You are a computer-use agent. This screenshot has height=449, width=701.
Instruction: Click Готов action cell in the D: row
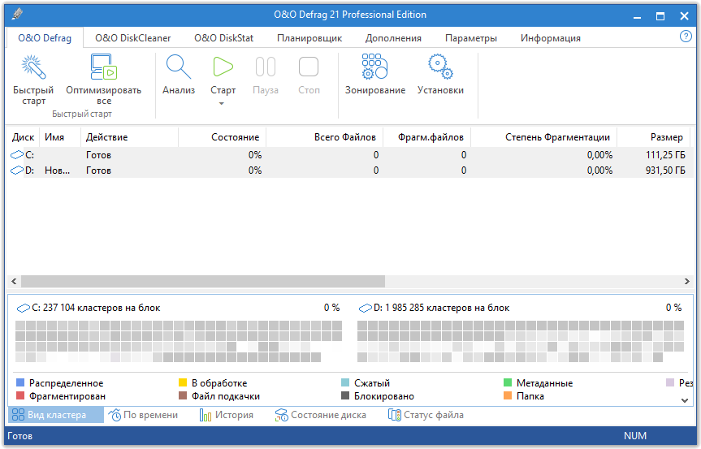click(98, 171)
